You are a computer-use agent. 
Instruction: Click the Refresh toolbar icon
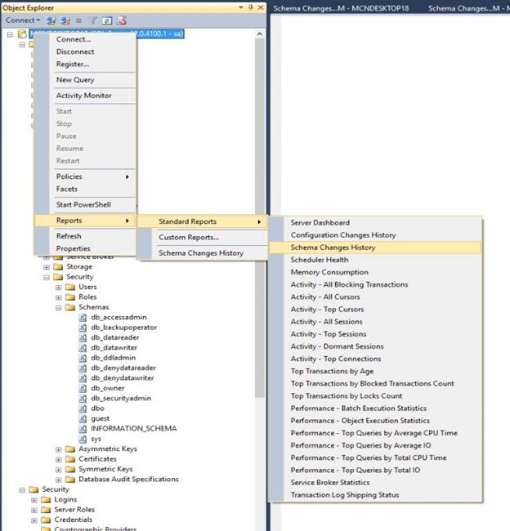pos(107,20)
